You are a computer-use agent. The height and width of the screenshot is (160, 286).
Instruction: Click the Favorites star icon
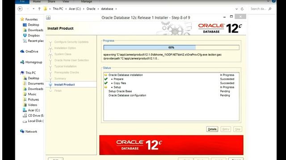coord(22,19)
